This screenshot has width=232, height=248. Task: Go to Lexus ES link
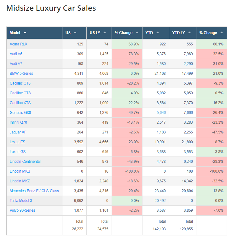[x=17, y=142]
